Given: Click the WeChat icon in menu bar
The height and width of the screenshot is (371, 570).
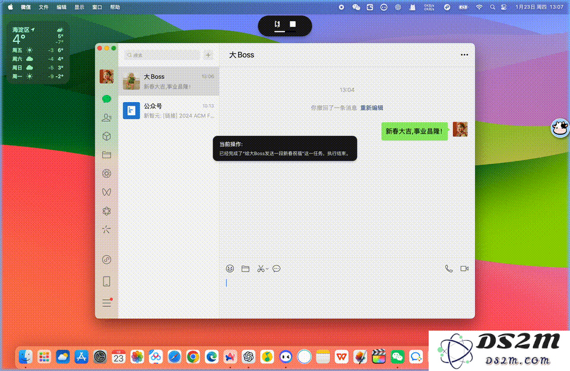Looking at the screenshot, I should coord(356,7).
